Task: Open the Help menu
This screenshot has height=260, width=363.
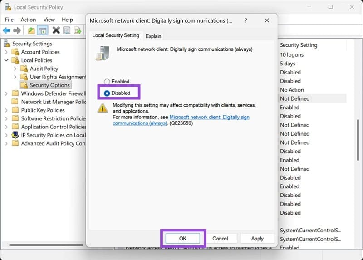Action: (67, 20)
